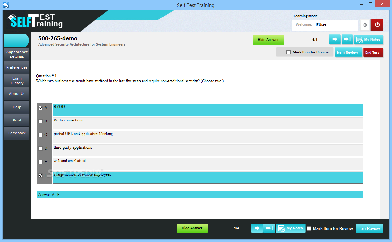Image resolution: width=392 pixels, height=242 pixels.
Task: Open Feedback from the sidebar
Action: click(x=17, y=133)
